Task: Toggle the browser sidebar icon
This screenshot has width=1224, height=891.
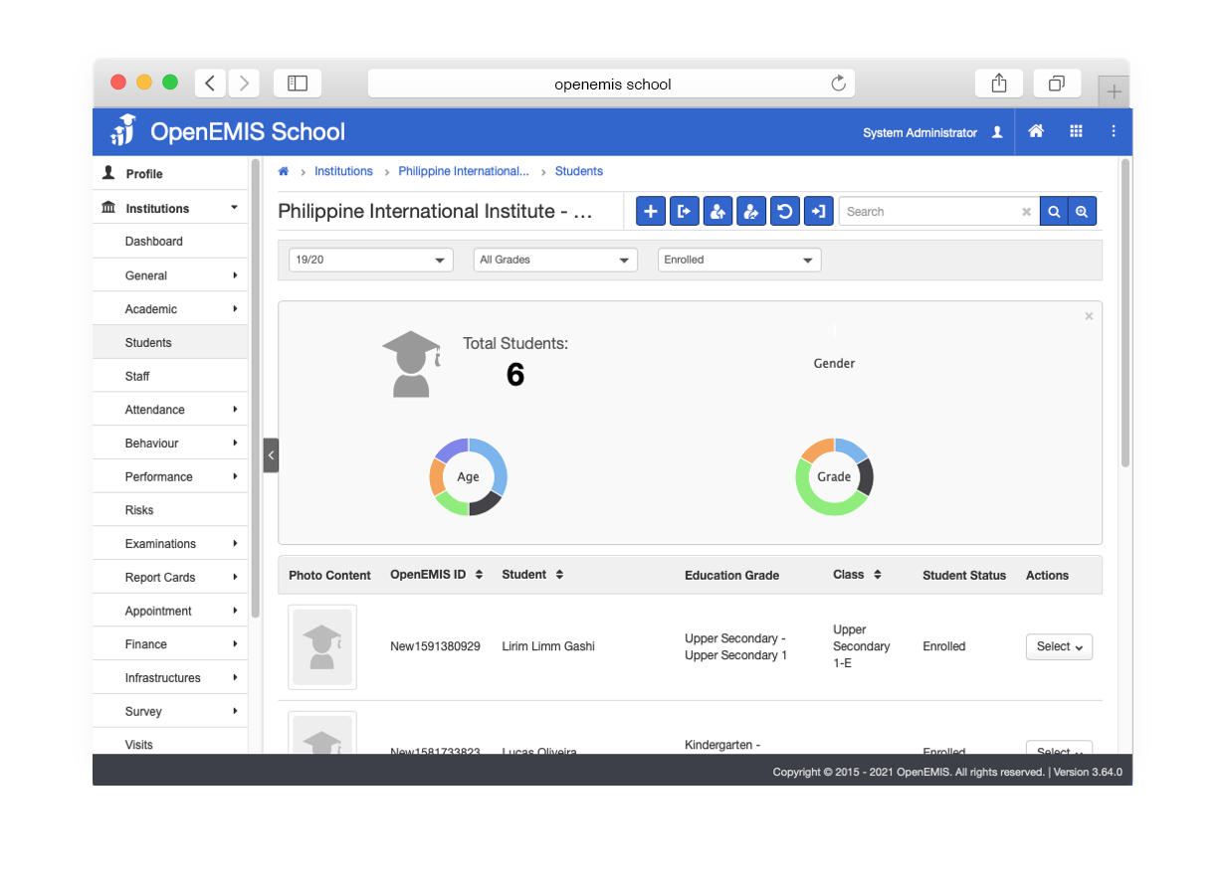Action: tap(297, 84)
